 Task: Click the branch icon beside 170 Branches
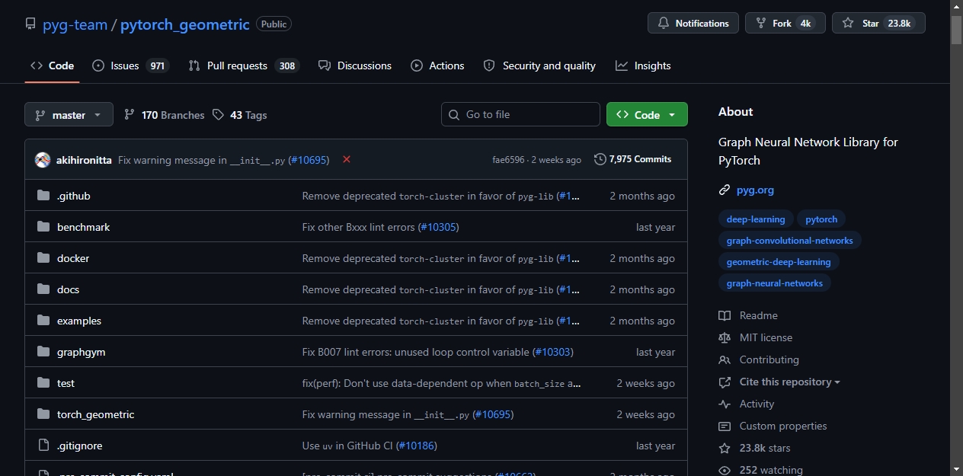[130, 115]
